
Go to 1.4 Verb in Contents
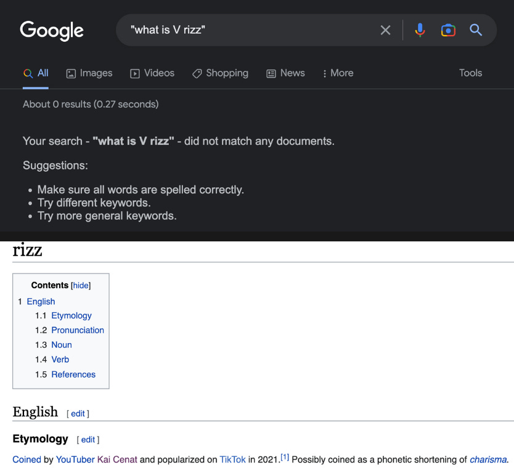click(x=60, y=360)
